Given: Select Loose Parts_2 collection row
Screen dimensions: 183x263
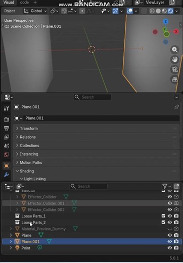Looking at the screenshot, I should pyautogui.click(x=33, y=223).
